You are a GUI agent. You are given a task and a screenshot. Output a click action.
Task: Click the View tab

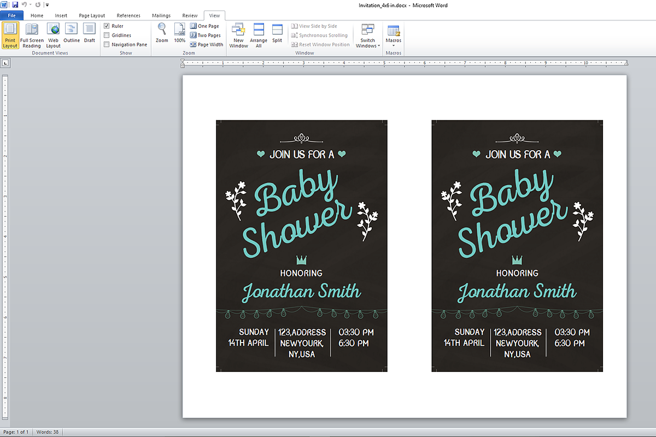tap(214, 15)
